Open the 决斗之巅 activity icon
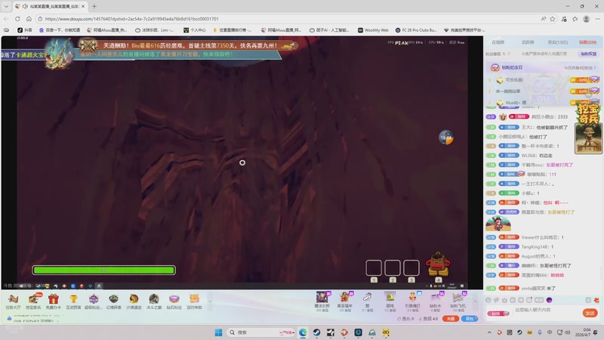This screenshot has width=604, height=340. [154, 301]
